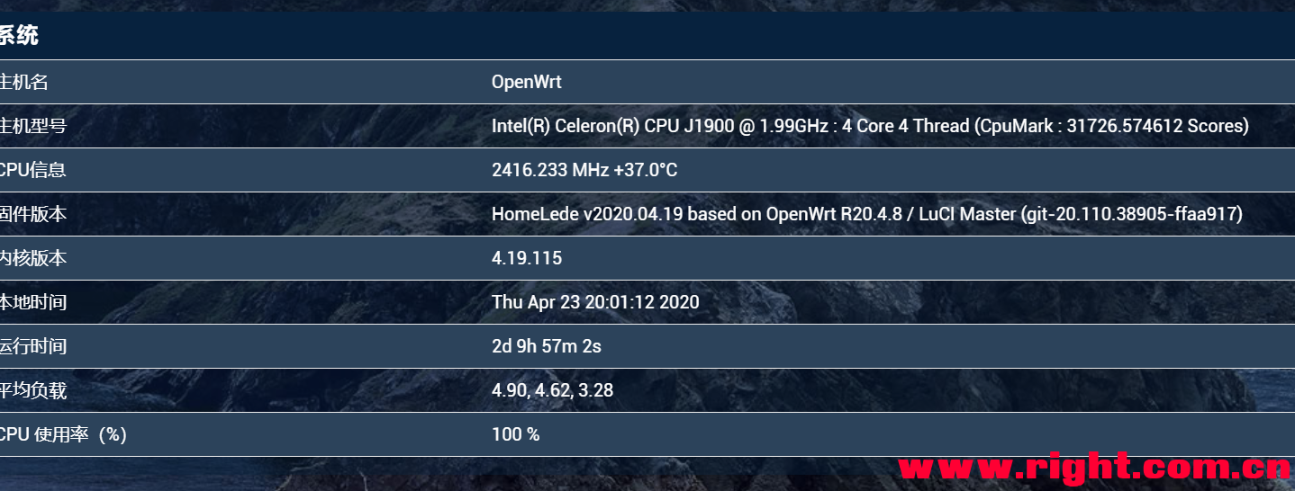Click the HomeLede v2020.04.19 firmware text
The image size is (1295, 491).
point(866,214)
